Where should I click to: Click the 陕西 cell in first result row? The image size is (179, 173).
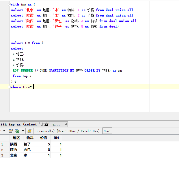pyautogui.click(x=16, y=144)
